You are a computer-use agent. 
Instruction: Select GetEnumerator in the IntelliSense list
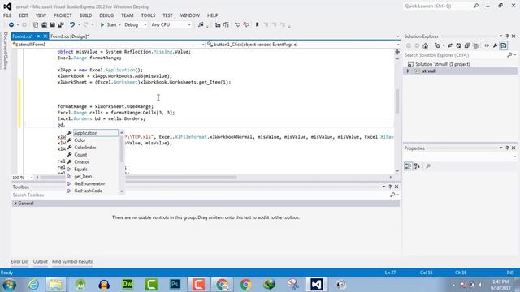tap(89, 184)
